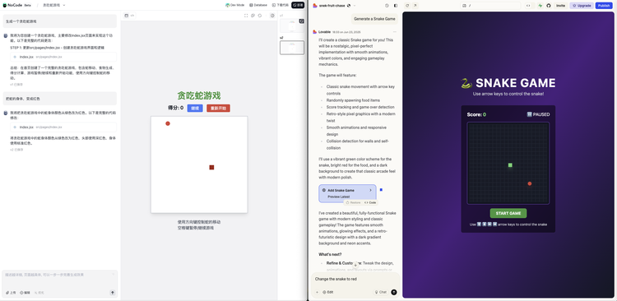Click the red food dot in NoCode game board
Image resolution: width=617 pixels, height=301 pixels.
[168, 123]
